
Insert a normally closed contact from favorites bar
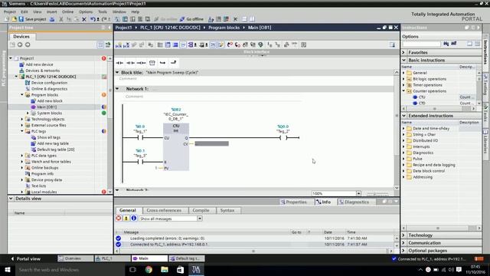(x=130, y=63)
